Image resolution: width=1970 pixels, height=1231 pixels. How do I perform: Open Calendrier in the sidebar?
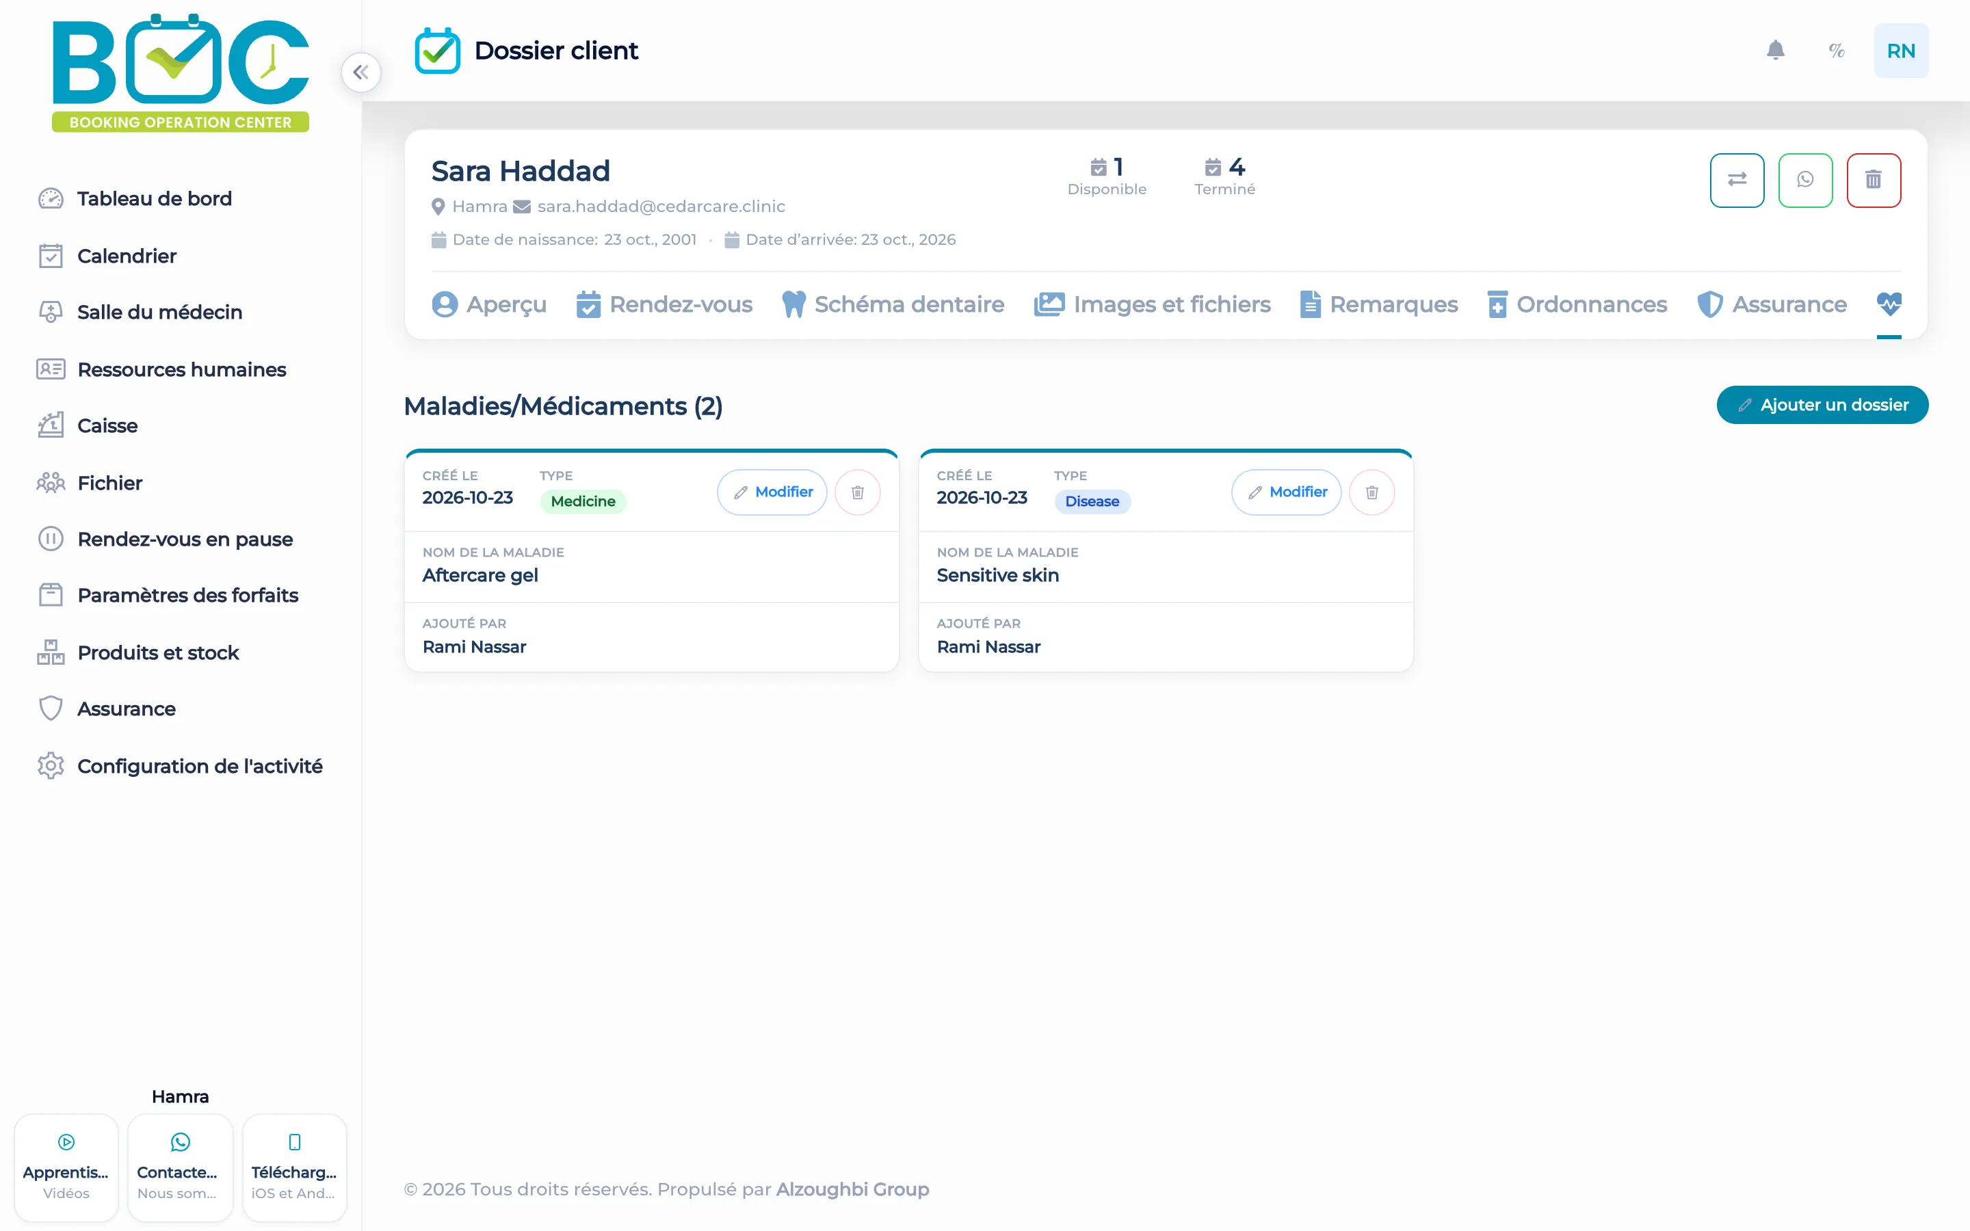coord(107,256)
